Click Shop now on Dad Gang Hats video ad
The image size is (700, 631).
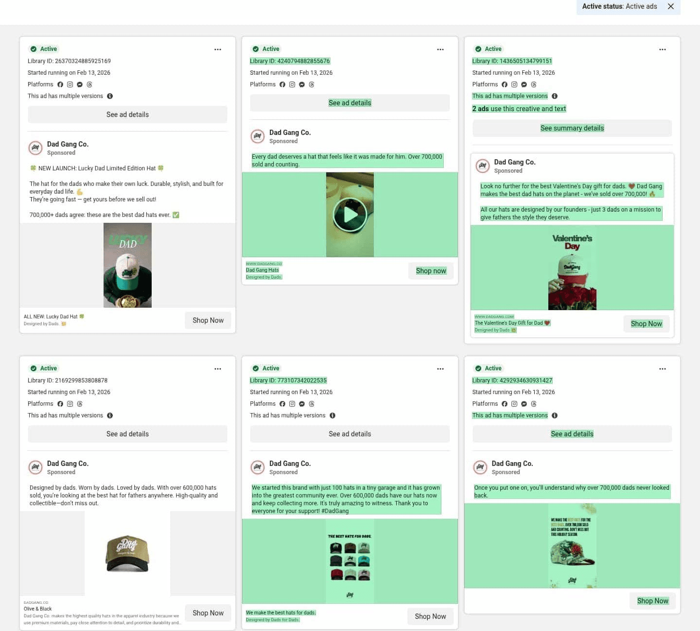click(x=431, y=271)
